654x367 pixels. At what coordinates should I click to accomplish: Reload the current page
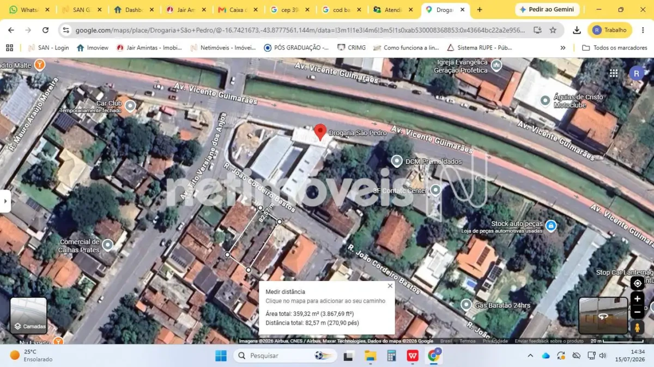coord(45,30)
